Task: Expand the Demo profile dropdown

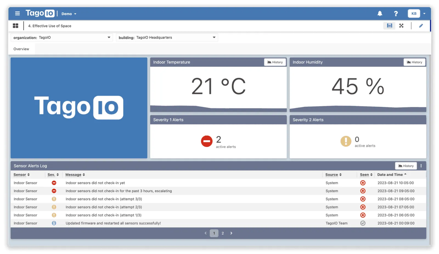Action: [x=68, y=13]
